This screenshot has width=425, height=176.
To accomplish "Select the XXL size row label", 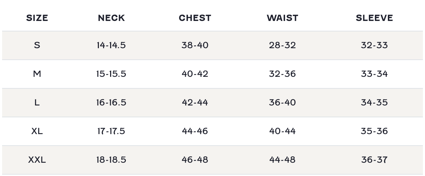I will coord(37,160).
